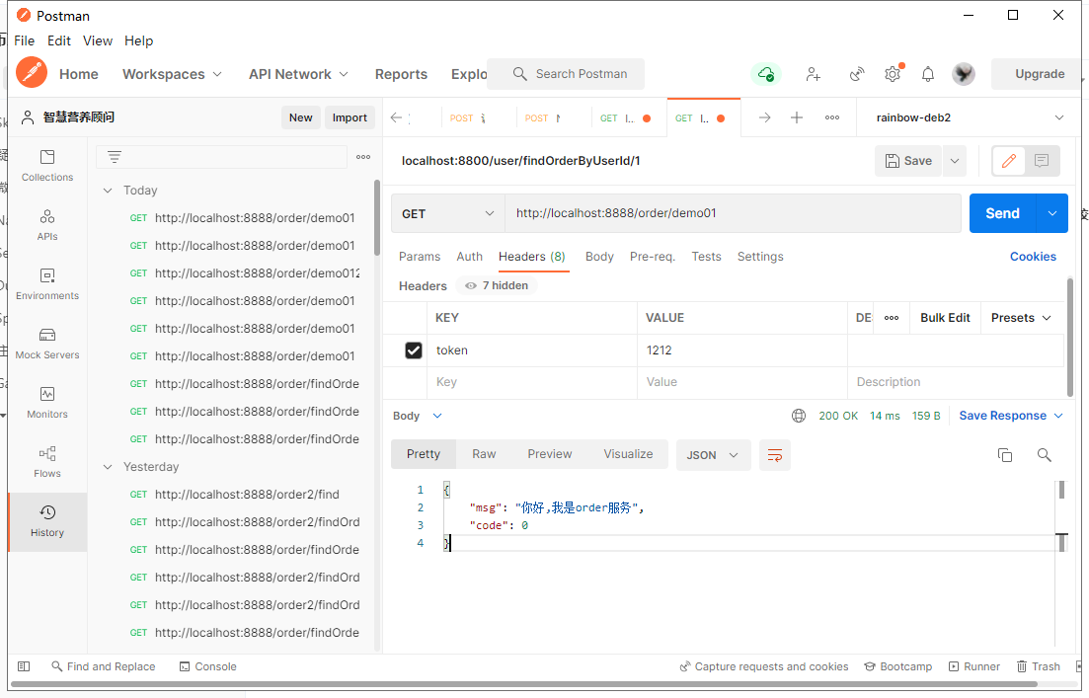Collapse the Yesterday history group

108,467
